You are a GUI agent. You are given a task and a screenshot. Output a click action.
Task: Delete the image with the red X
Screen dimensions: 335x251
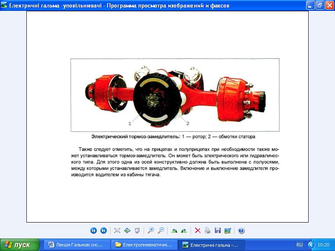198,231
